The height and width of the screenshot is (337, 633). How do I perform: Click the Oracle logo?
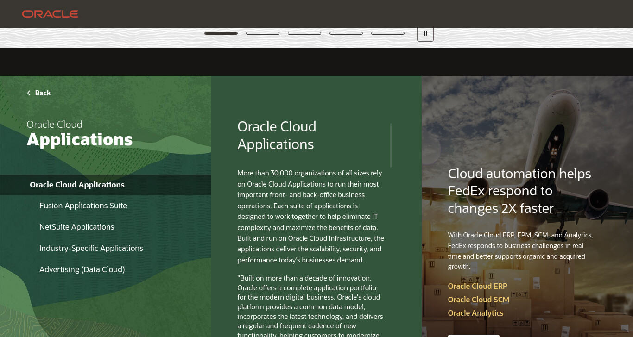click(x=50, y=14)
